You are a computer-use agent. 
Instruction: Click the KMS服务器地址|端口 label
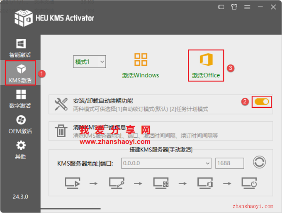tap(85, 163)
